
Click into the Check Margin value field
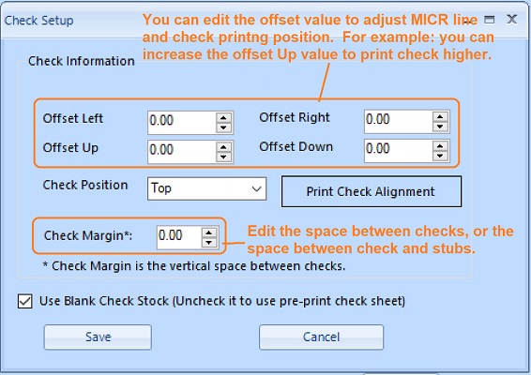pyautogui.click(x=179, y=237)
